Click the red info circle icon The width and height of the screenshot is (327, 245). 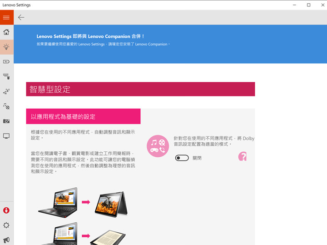point(6,210)
